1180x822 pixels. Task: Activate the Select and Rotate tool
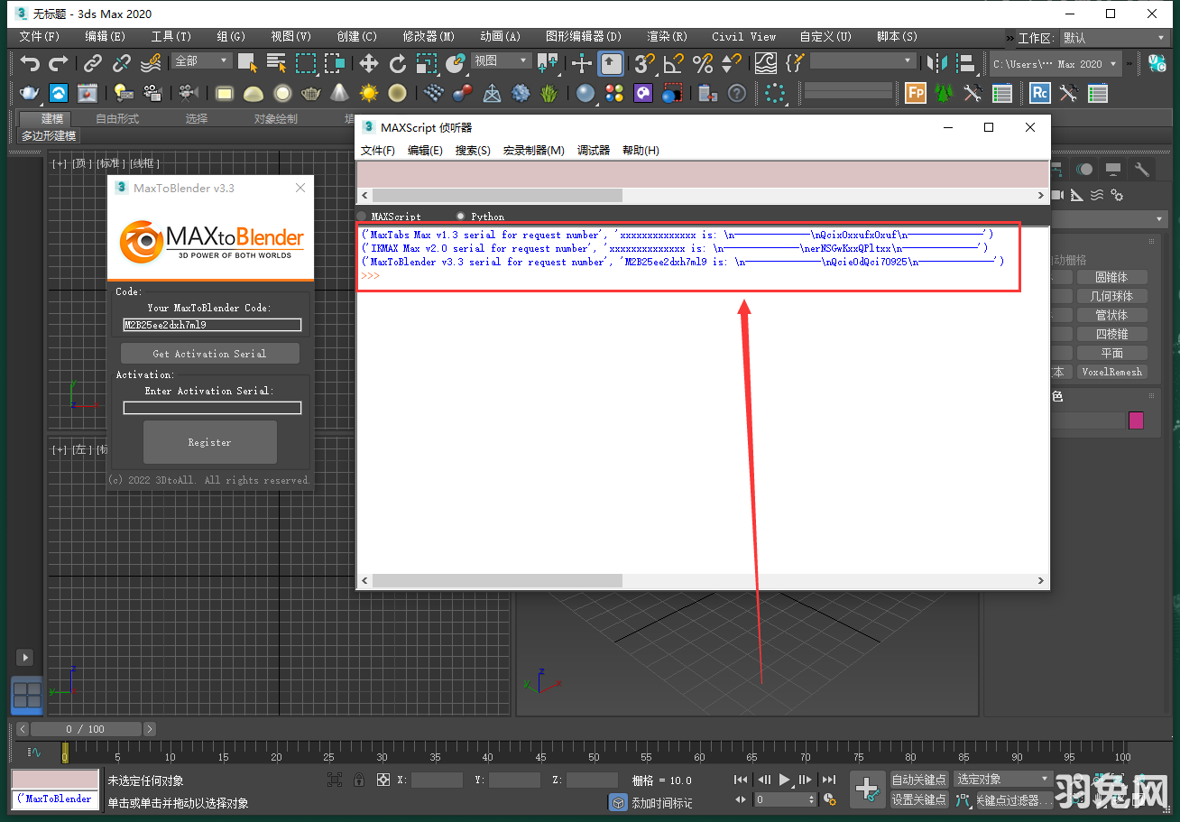point(397,63)
